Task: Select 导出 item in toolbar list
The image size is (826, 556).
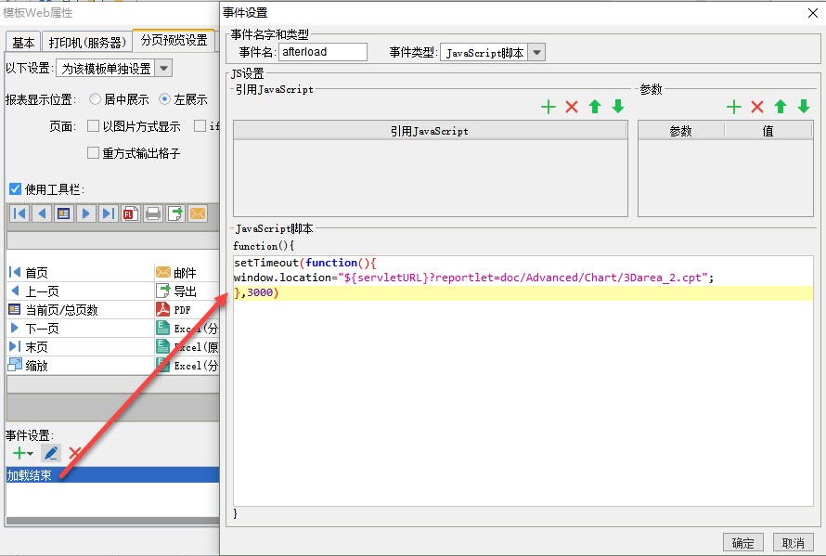Action: click(x=187, y=291)
